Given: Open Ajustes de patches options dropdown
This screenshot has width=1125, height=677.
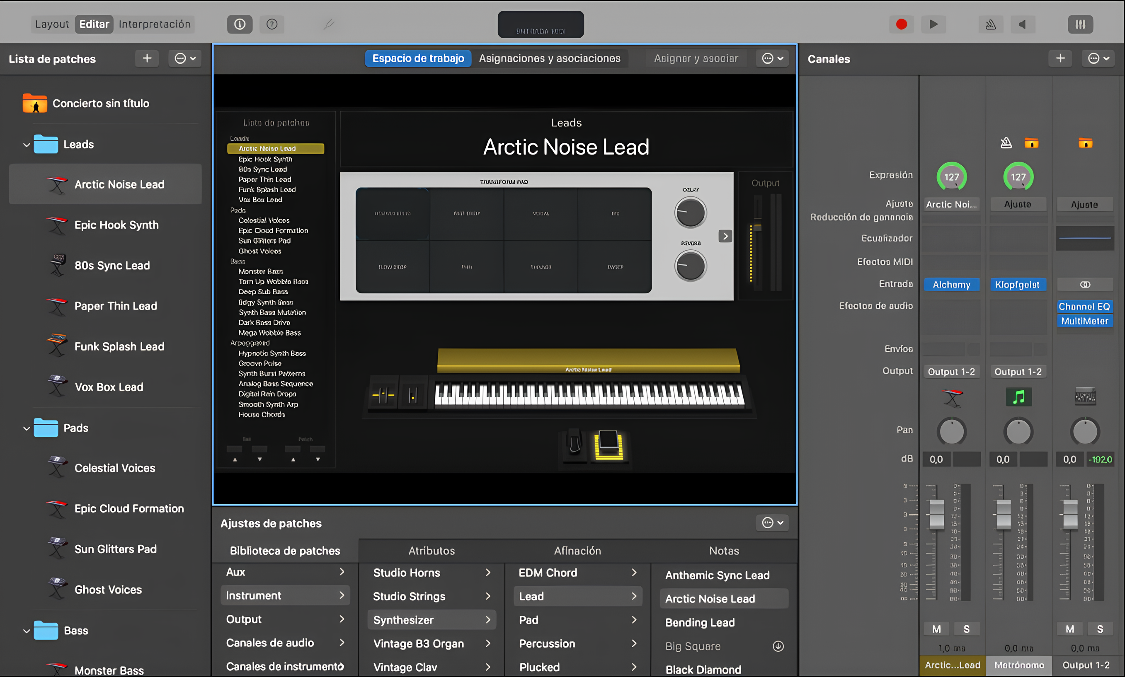Looking at the screenshot, I should [772, 523].
